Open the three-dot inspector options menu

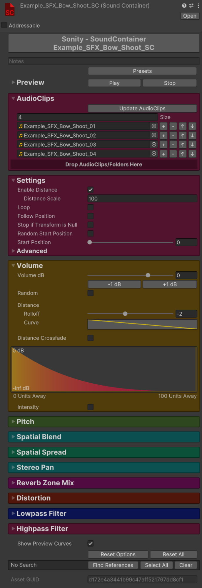click(x=198, y=6)
